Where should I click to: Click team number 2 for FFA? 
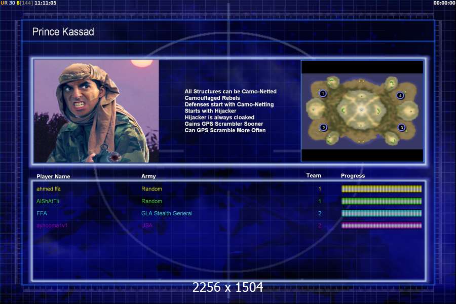coord(320,213)
